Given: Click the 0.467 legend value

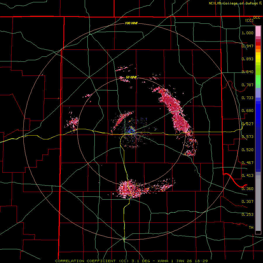Looking at the screenshot, I should [248, 162].
